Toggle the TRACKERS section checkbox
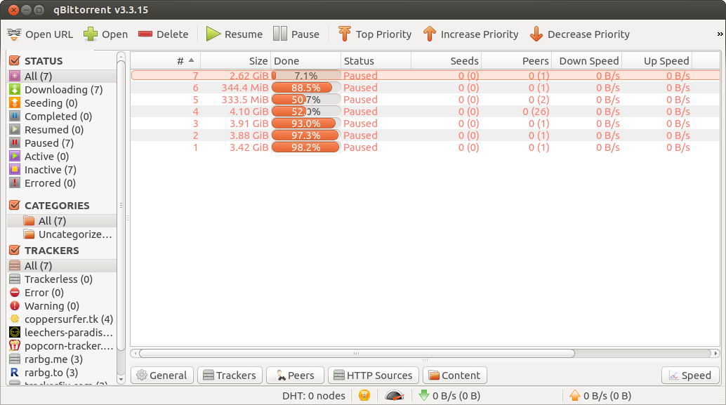 tap(14, 250)
